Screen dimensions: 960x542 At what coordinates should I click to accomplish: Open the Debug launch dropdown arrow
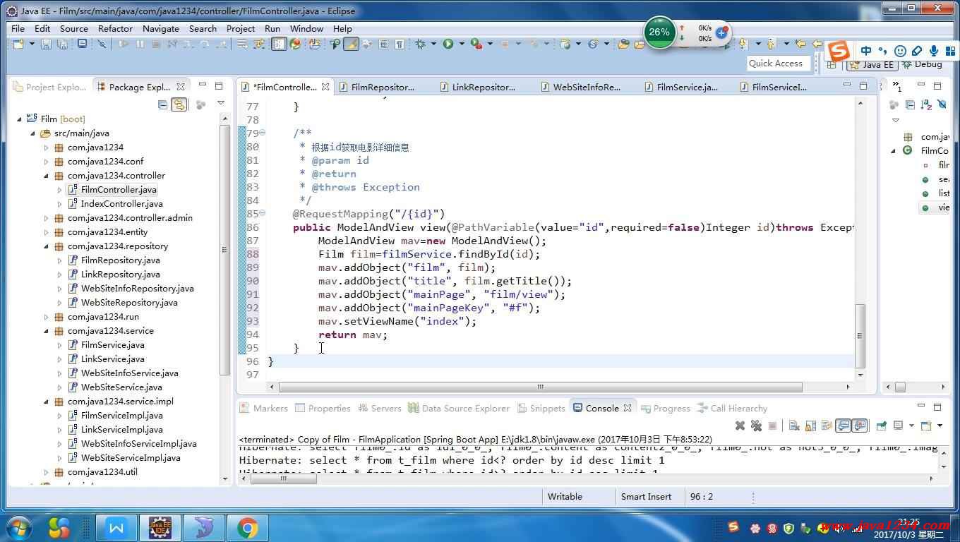[x=433, y=44]
